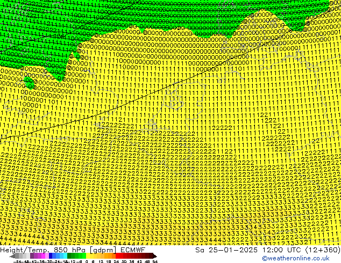341x263 pixels.
Task: Select the Height/Temp. 850 hPa ECMWF title
Action: [73, 250]
